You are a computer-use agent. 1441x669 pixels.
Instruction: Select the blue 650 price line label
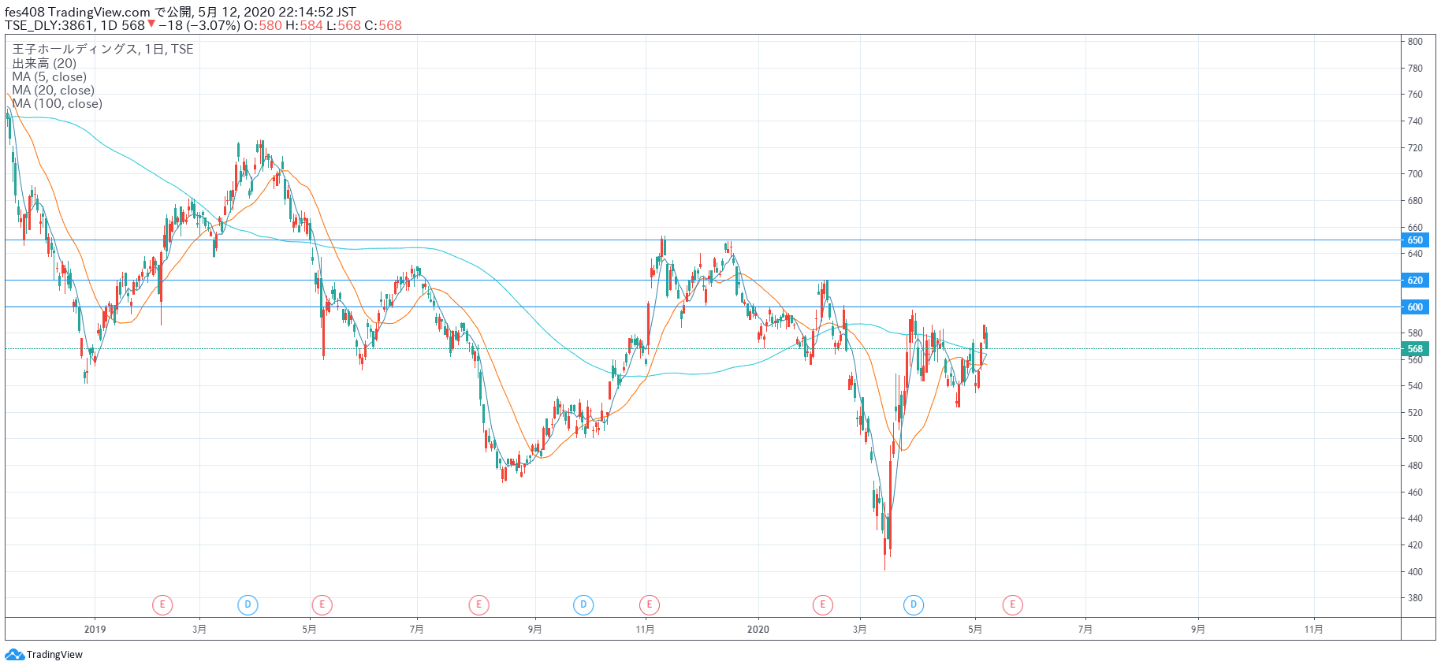(x=1415, y=240)
